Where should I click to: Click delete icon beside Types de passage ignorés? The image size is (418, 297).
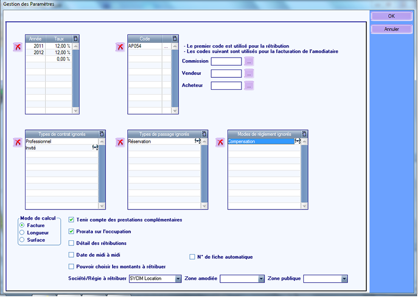coord(119,142)
